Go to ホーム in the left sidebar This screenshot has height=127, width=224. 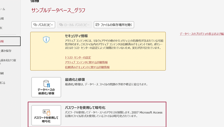point(2,9)
